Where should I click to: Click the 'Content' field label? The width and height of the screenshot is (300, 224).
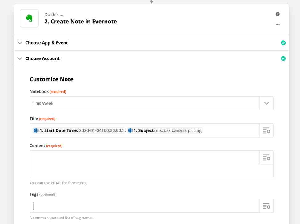coord(37,146)
